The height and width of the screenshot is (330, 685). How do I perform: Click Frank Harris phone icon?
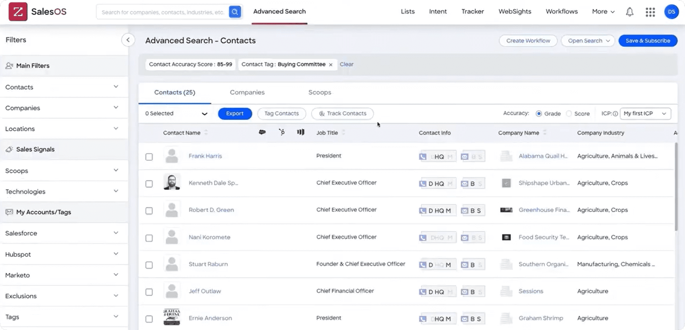(x=423, y=156)
